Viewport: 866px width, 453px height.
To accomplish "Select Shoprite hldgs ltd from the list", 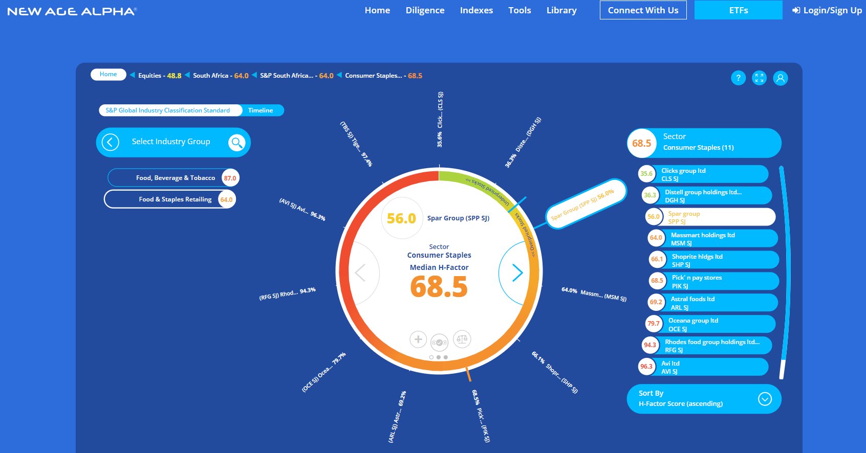I will coord(713,260).
